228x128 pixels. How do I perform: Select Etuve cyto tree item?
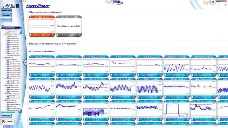pos(12,106)
